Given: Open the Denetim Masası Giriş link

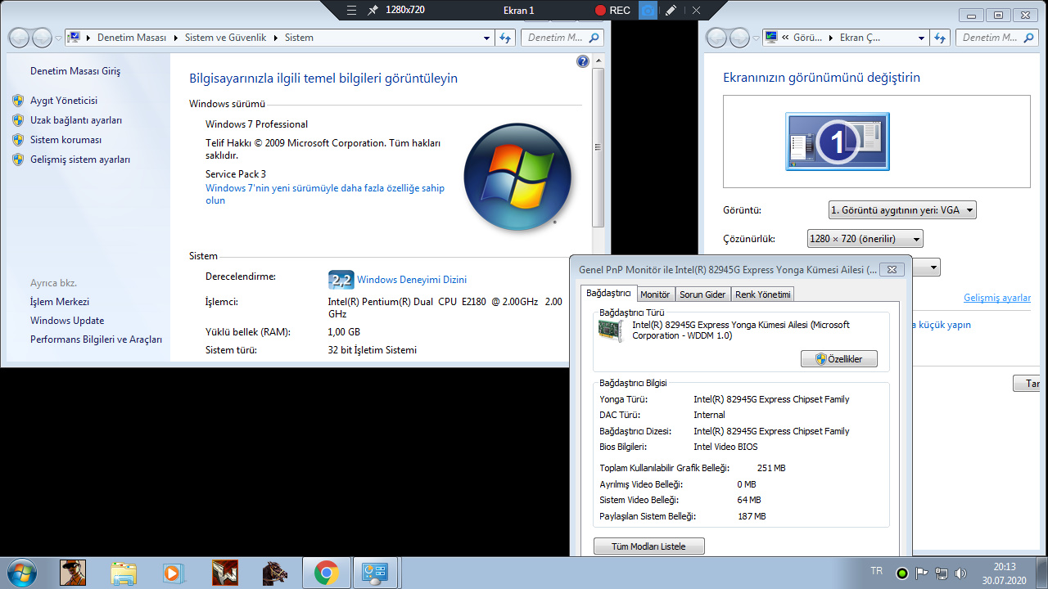Looking at the screenshot, I should [75, 71].
